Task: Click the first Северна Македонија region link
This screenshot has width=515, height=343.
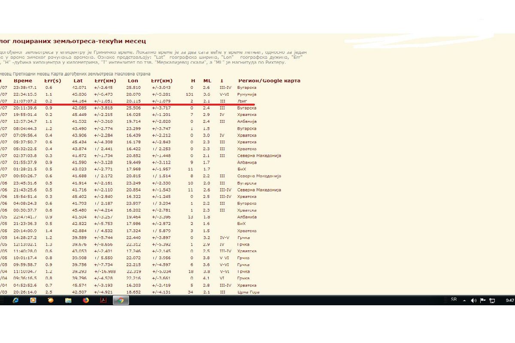Action: tap(259, 156)
